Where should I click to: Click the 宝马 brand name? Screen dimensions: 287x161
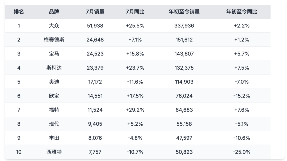click(x=54, y=54)
